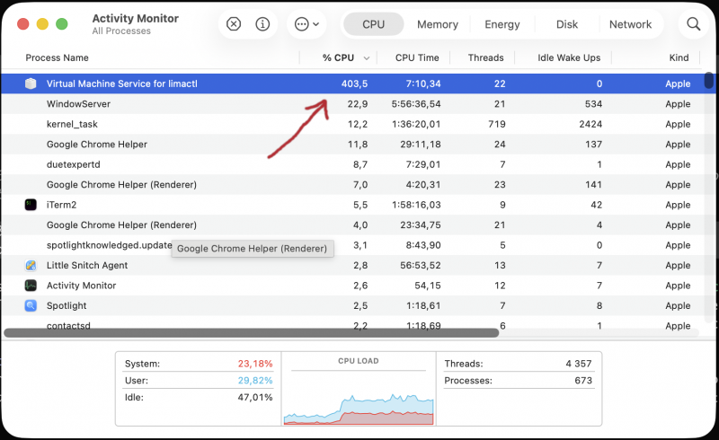
Task: Select the Spotlight process name
Action: pyautogui.click(x=67, y=305)
